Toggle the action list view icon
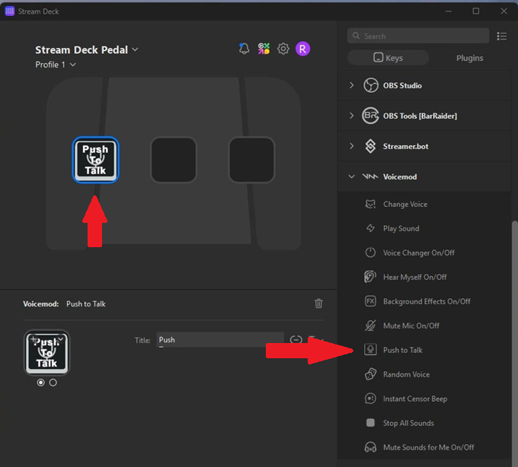This screenshot has width=518, height=467. 501,36
